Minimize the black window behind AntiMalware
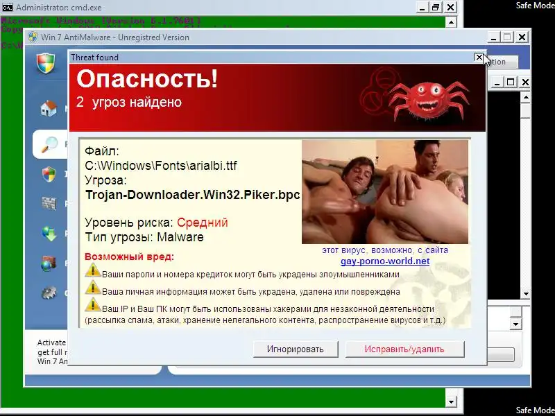This screenshot has width=555, height=416. [497, 83]
